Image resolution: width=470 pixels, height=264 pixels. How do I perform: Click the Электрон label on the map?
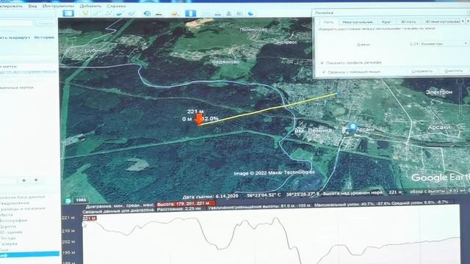tap(439, 92)
